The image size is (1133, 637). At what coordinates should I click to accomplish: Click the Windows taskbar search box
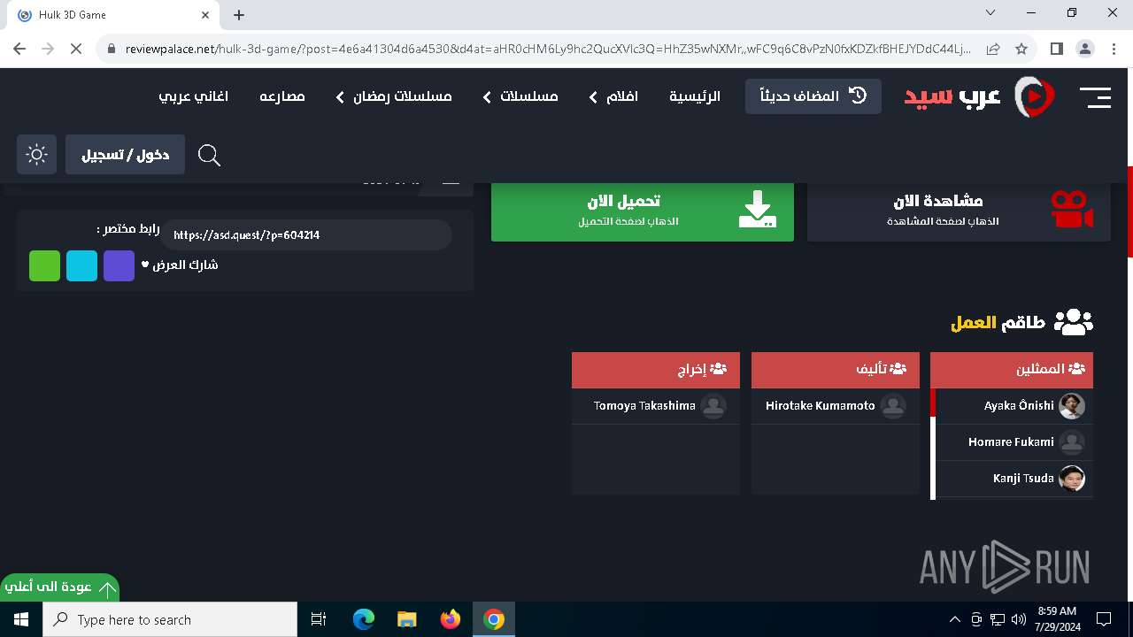pyautogui.click(x=170, y=619)
